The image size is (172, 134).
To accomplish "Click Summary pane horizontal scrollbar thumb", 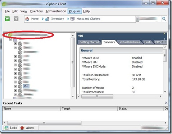I will point(97,96).
